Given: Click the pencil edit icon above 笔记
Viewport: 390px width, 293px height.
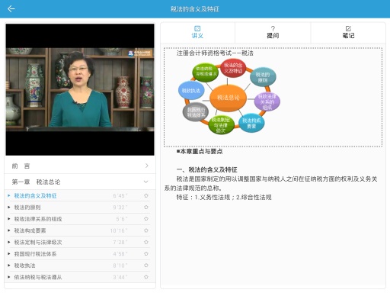Looking at the screenshot, I should point(348,28).
